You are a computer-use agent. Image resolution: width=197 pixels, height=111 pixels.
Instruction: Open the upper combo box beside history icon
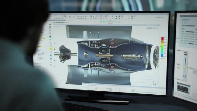[81, 16]
